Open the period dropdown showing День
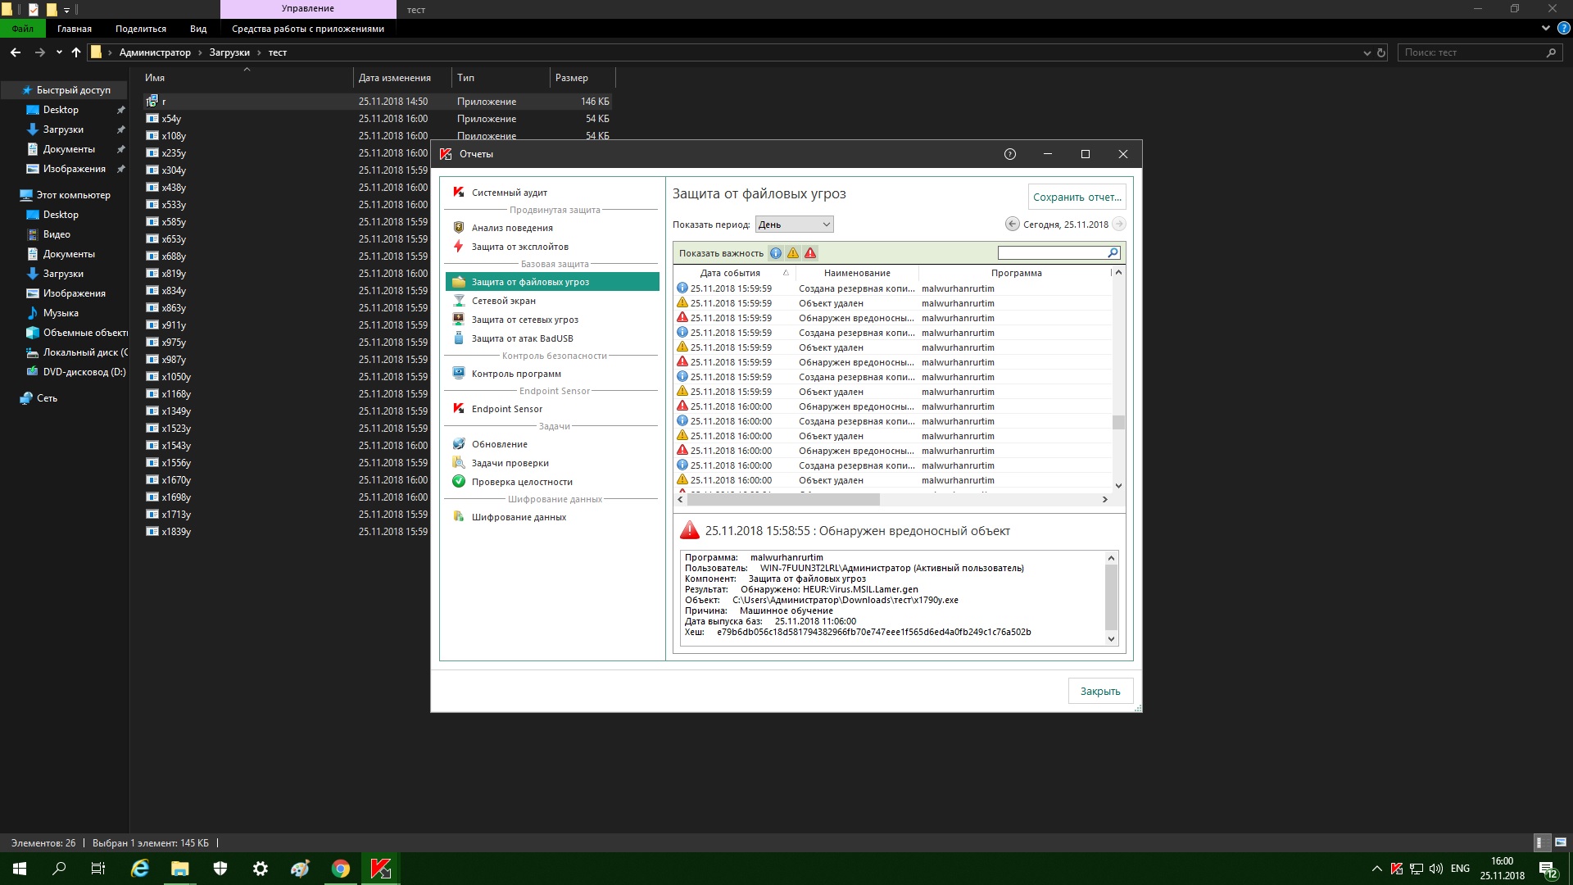The width and height of the screenshot is (1573, 885). (x=794, y=225)
